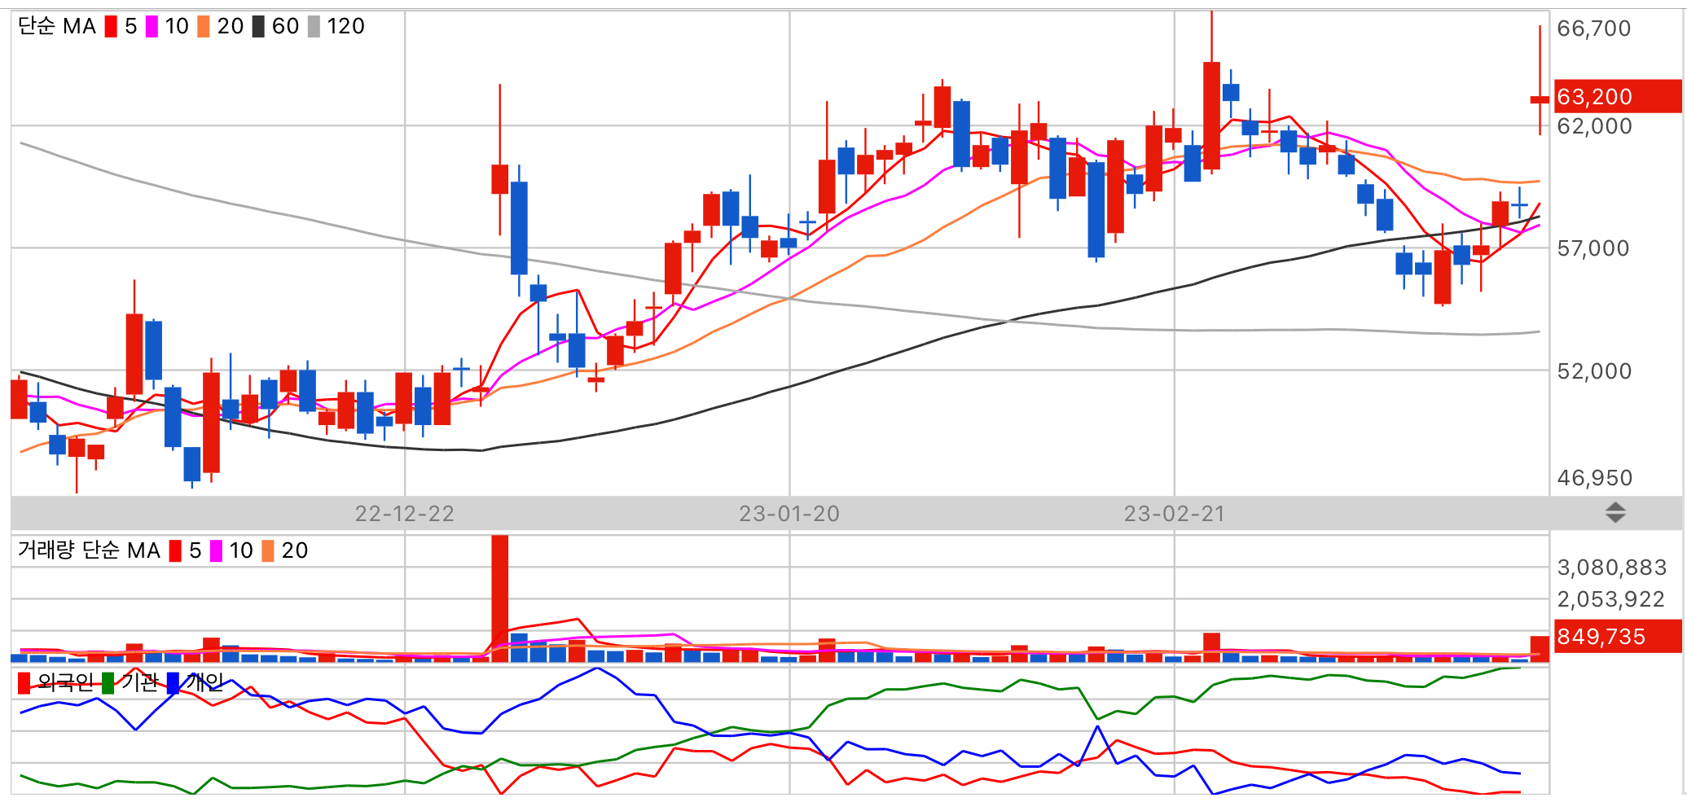
Task: Click the black MA 60 color swatch
Action: point(258,27)
